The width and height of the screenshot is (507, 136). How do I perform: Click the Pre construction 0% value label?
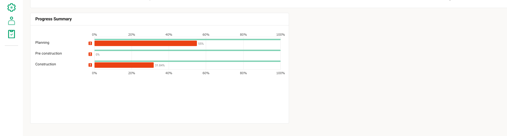98,55
